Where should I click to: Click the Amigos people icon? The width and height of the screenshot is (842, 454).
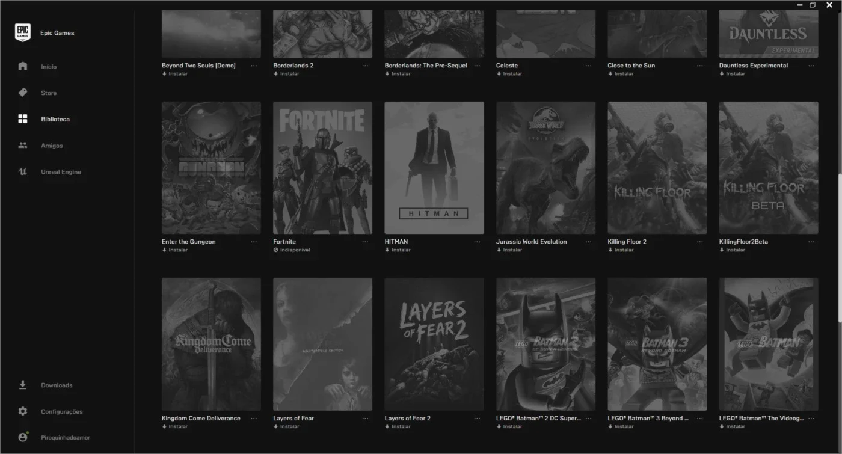(x=23, y=145)
